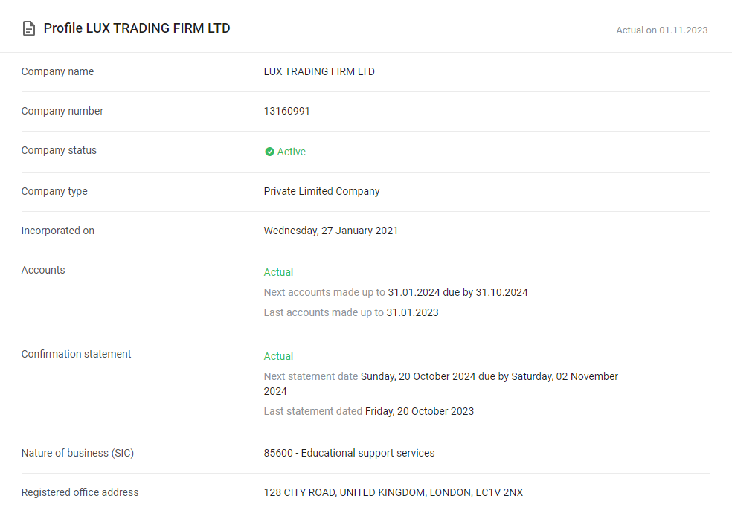Click the green Active checkmark icon
This screenshot has width=732, height=522.
pos(269,152)
